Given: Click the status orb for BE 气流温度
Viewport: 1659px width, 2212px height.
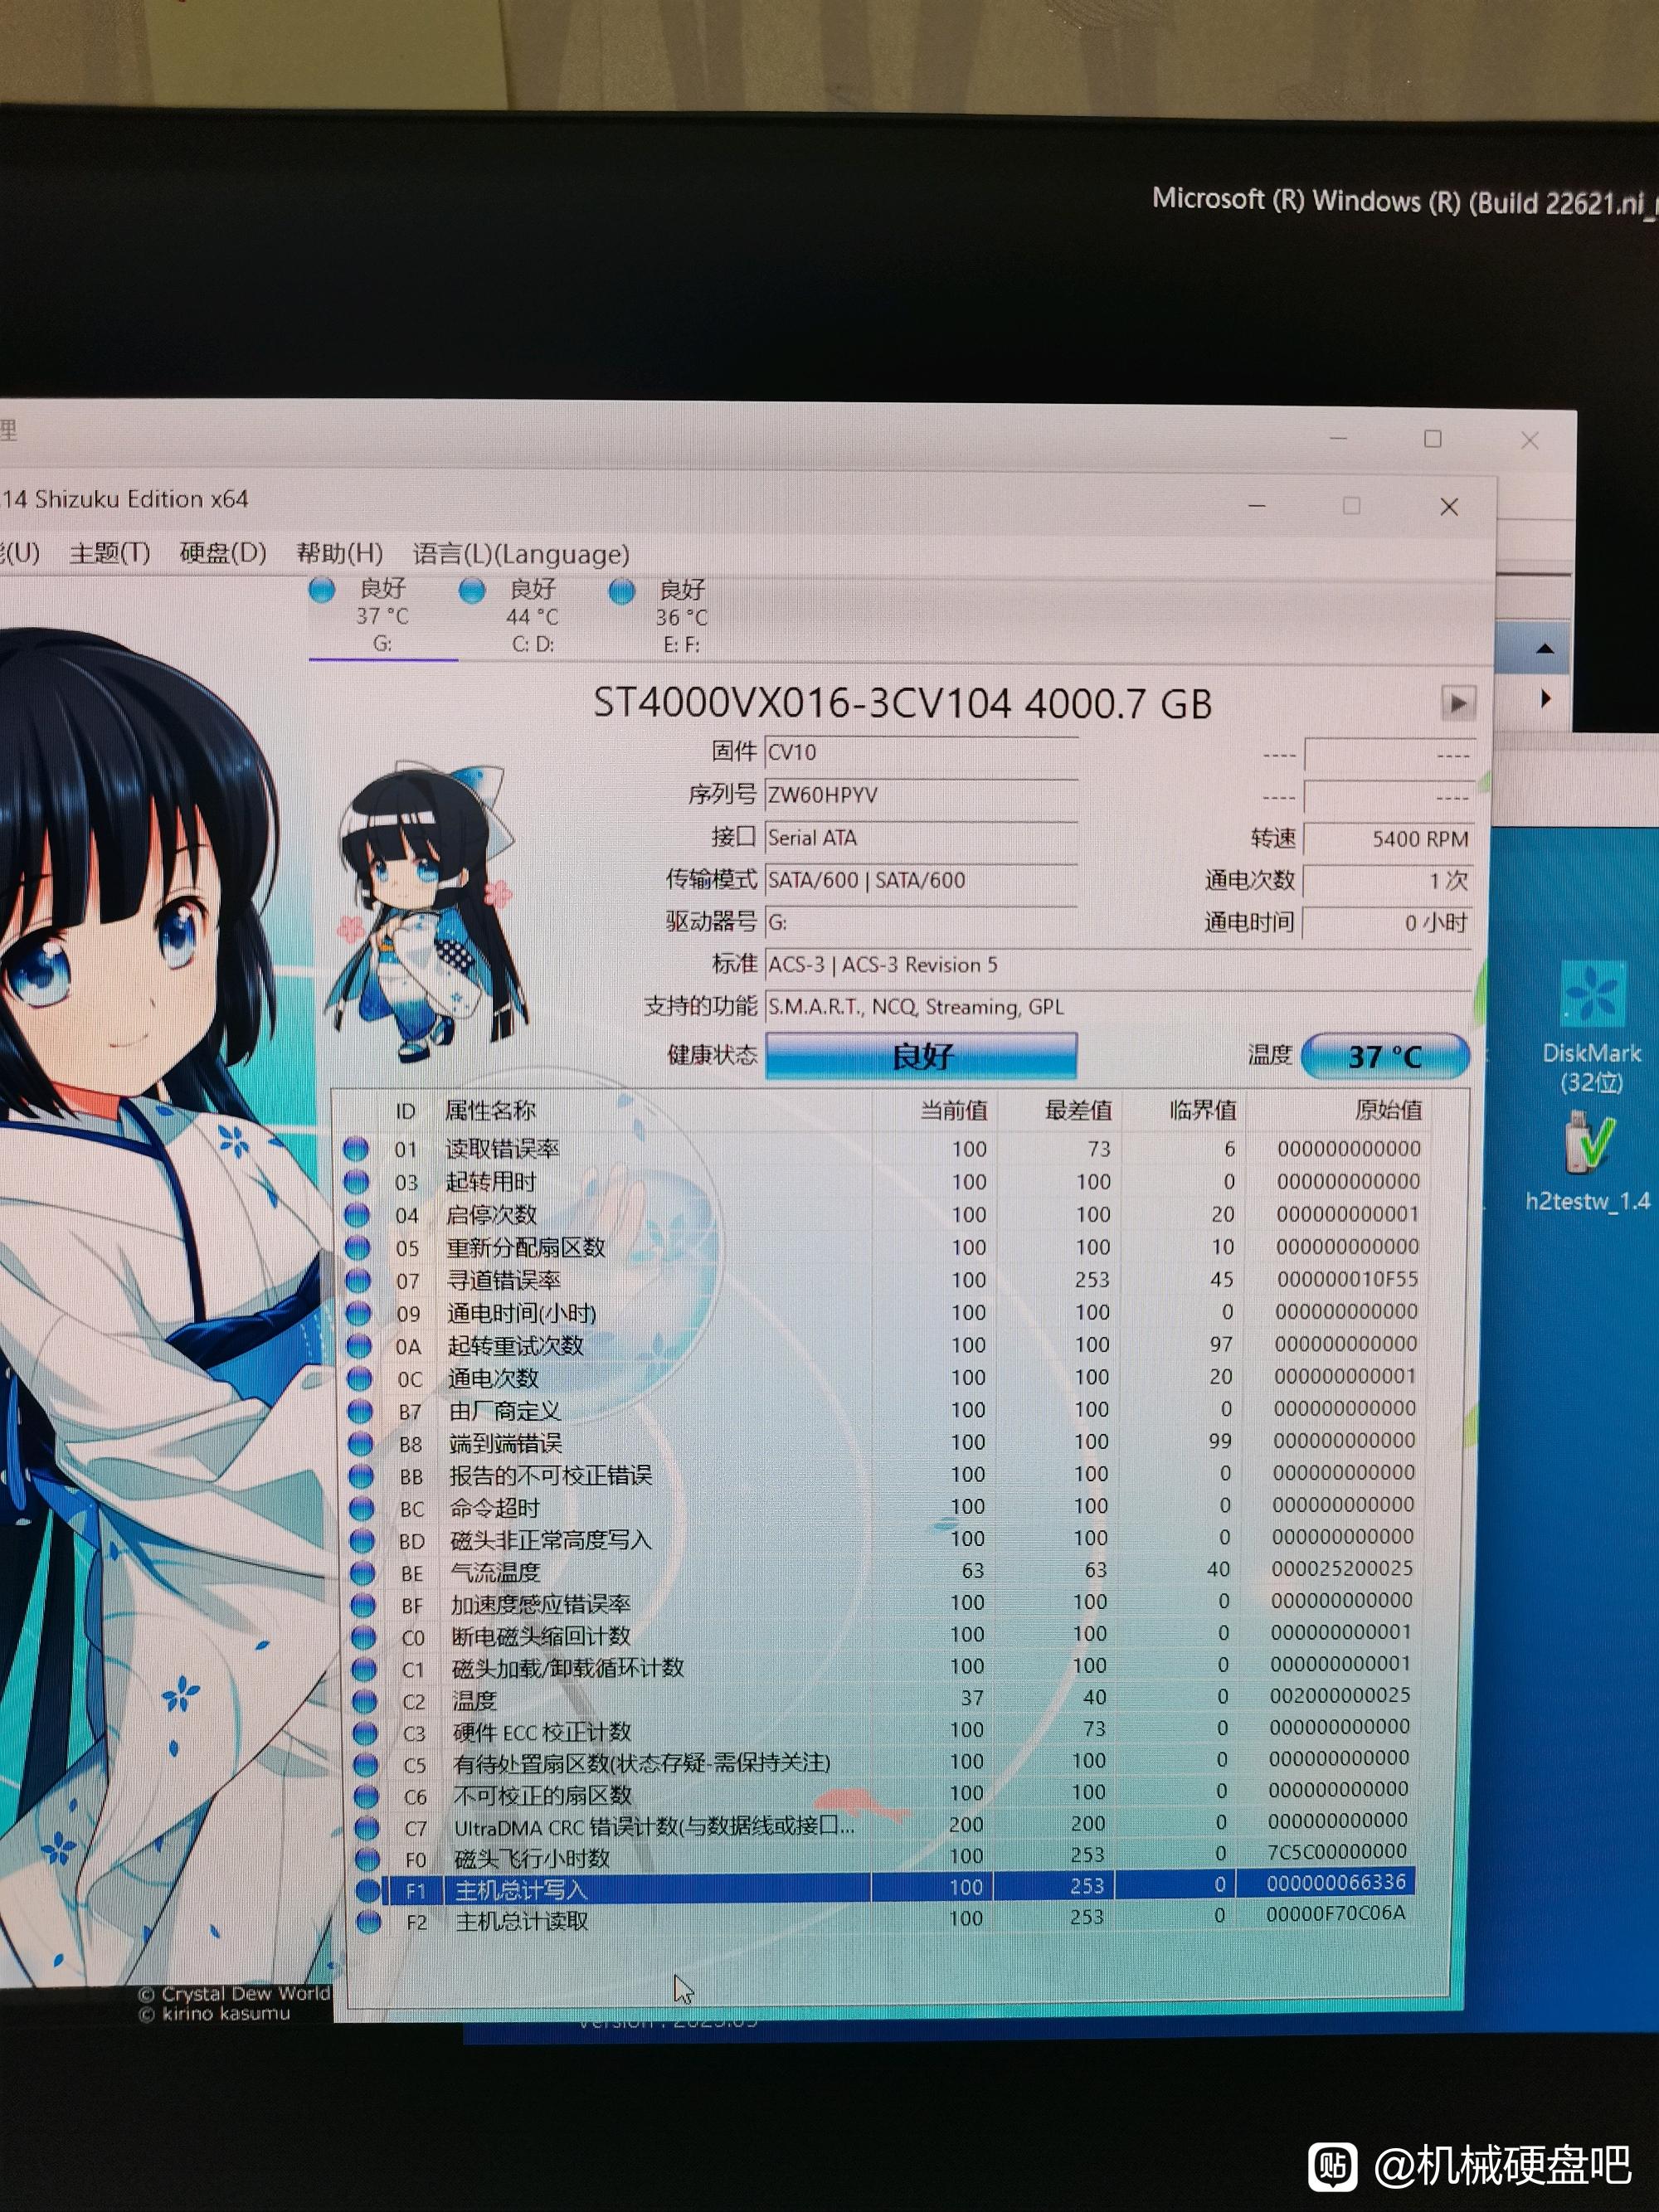Looking at the screenshot, I should point(362,1573).
